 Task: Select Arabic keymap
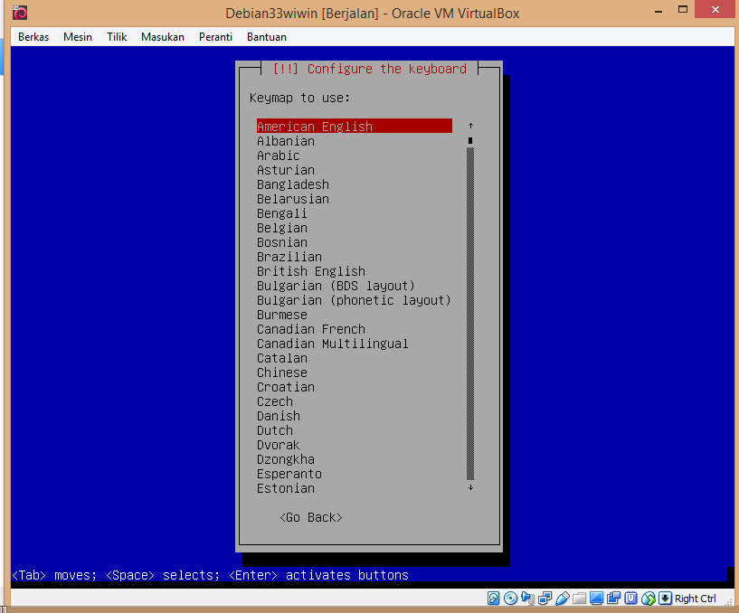[x=355, y=156]
